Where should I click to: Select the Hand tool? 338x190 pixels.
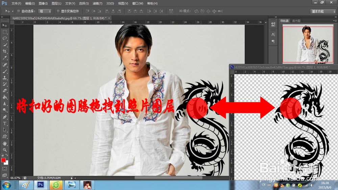click(x=4, y=143)
